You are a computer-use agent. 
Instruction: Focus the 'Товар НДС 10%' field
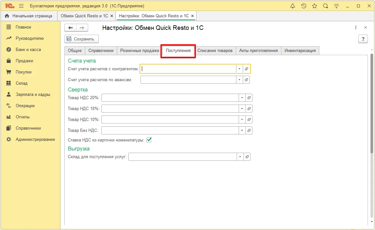click(x=170, y=120)
